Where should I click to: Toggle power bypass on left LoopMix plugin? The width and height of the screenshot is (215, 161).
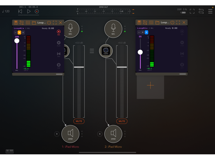49,23
